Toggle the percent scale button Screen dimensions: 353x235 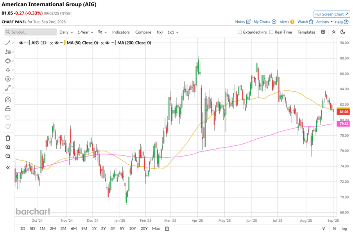click(334, 228)
